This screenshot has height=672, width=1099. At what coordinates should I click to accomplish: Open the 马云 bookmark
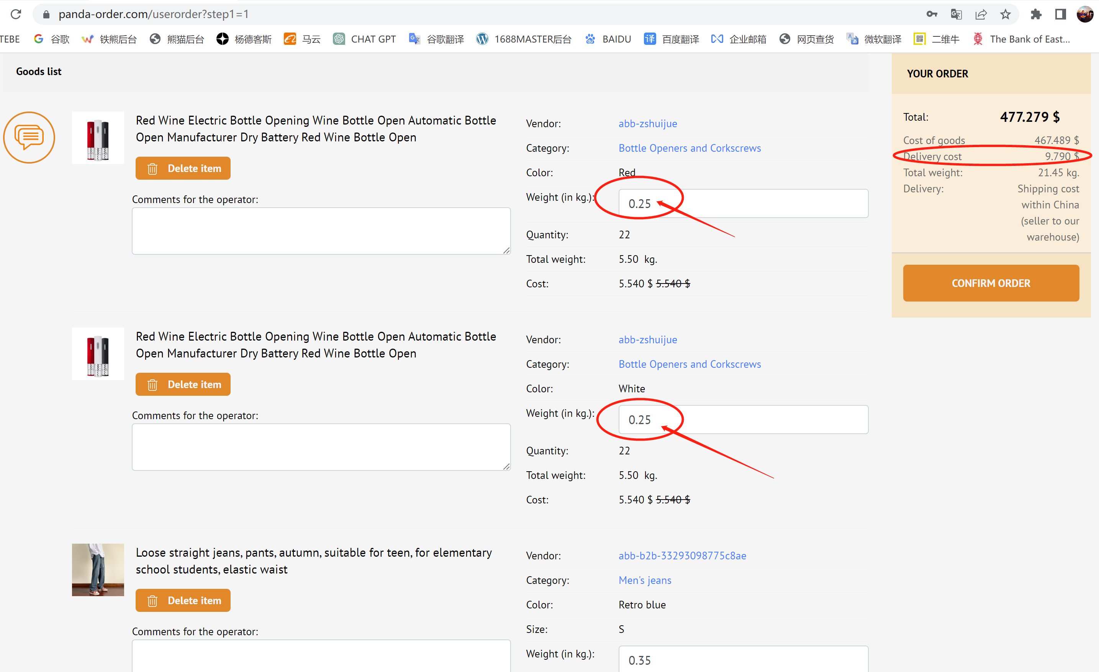click(302, 39)
